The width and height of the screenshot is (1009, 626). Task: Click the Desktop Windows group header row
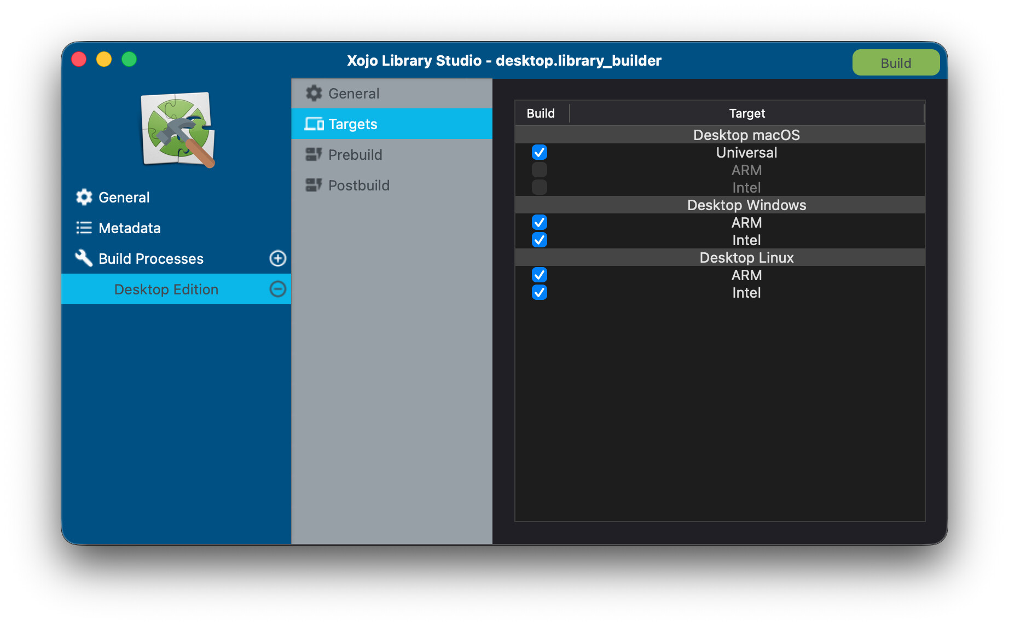746,205
